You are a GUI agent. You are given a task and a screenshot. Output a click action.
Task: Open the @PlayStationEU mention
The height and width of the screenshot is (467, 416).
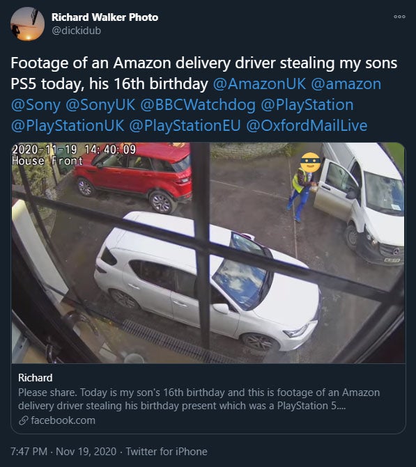pyautogui.click(x=185, y=126)
